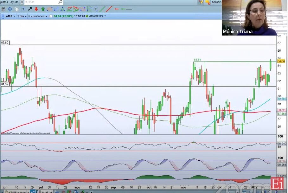Click the trash delete icon
The width and height of the screenshot is (288, 193).
tap(3, 9)
